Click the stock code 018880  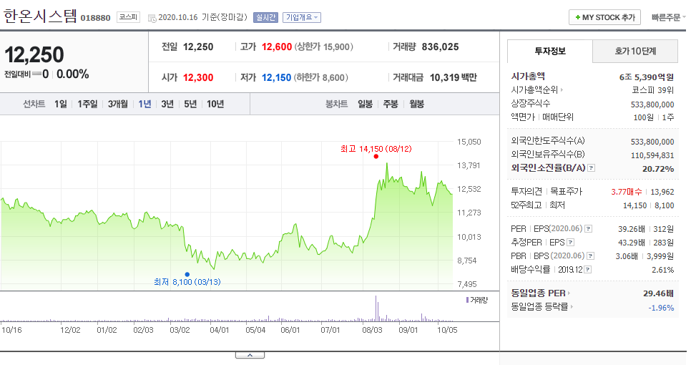click(96, 18)
